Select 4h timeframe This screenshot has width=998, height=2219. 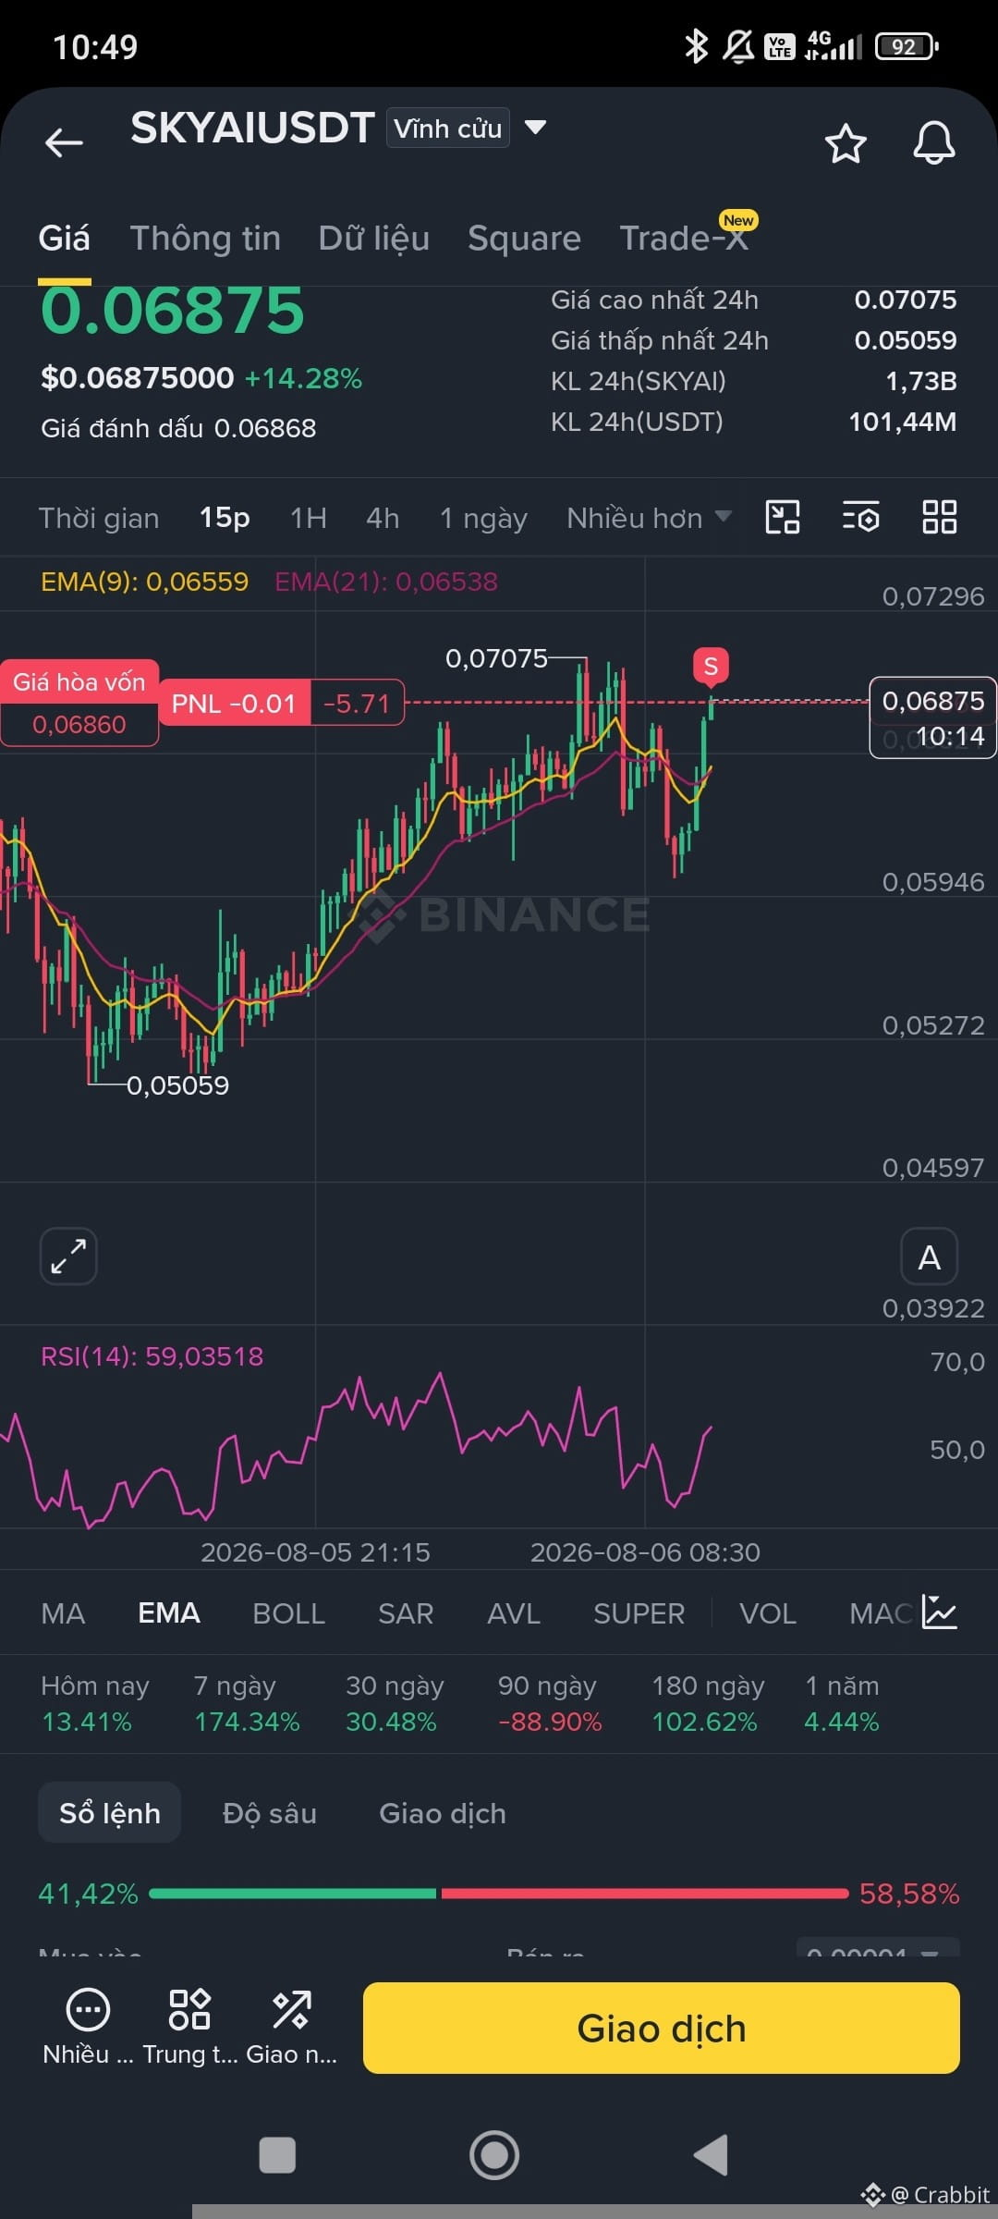point(383,518)
